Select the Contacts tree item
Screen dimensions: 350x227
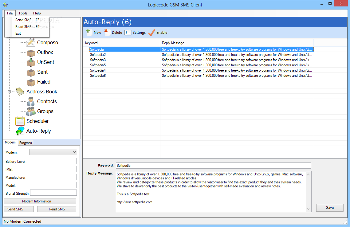coord(47,101)
